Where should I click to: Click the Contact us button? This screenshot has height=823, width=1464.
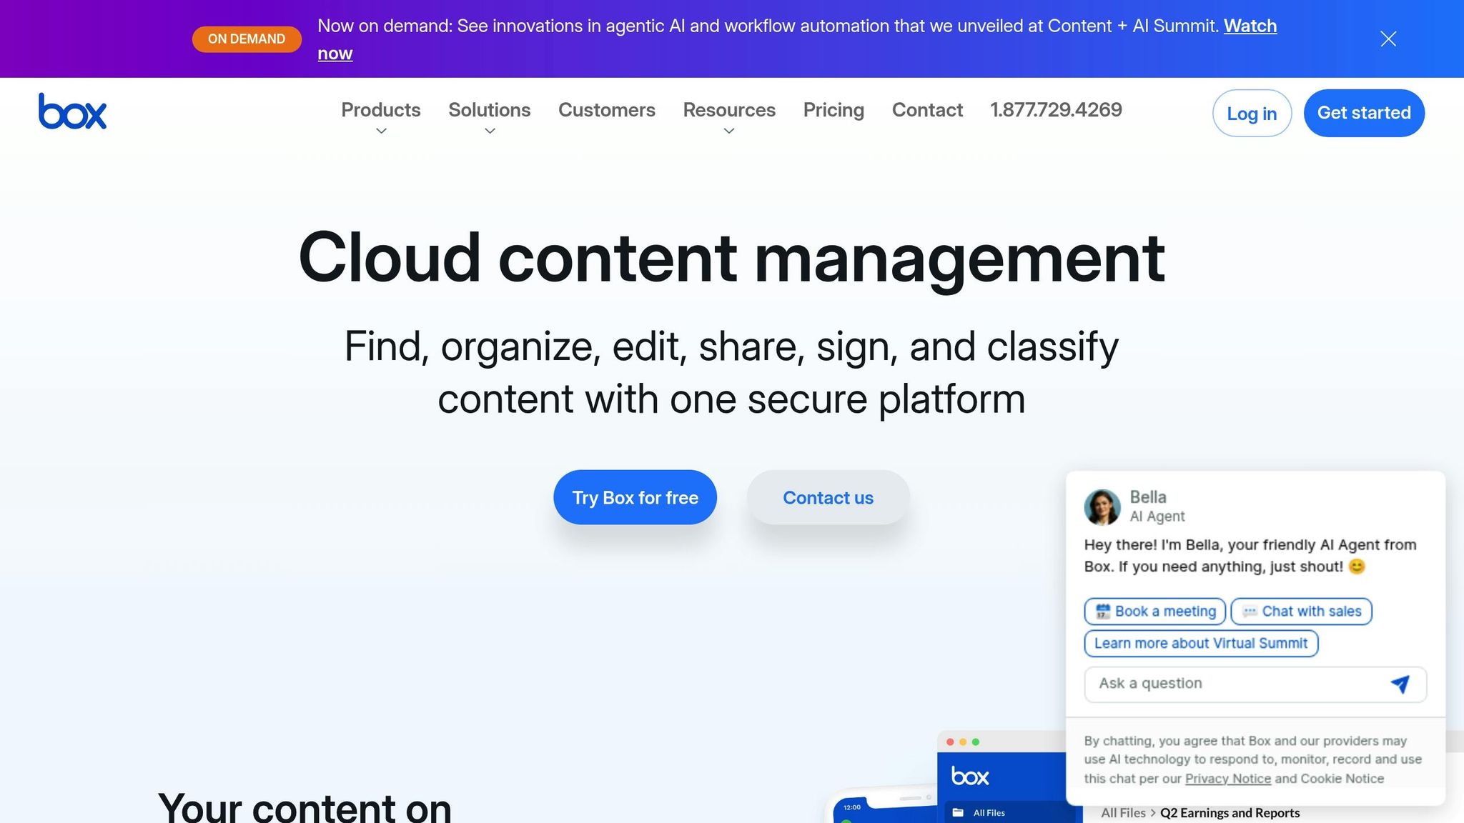click(x=828, y=497)
